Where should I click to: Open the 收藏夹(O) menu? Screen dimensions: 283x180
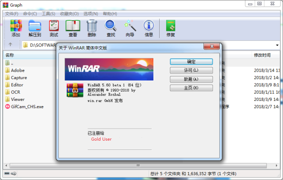tap(69, 14)
